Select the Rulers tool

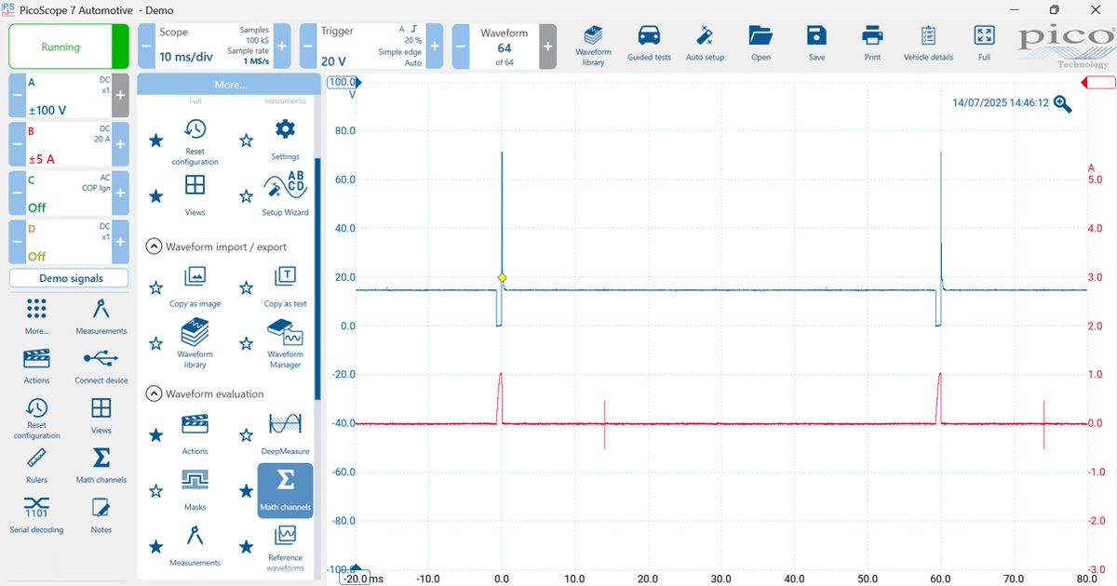(x=36, y=465)
